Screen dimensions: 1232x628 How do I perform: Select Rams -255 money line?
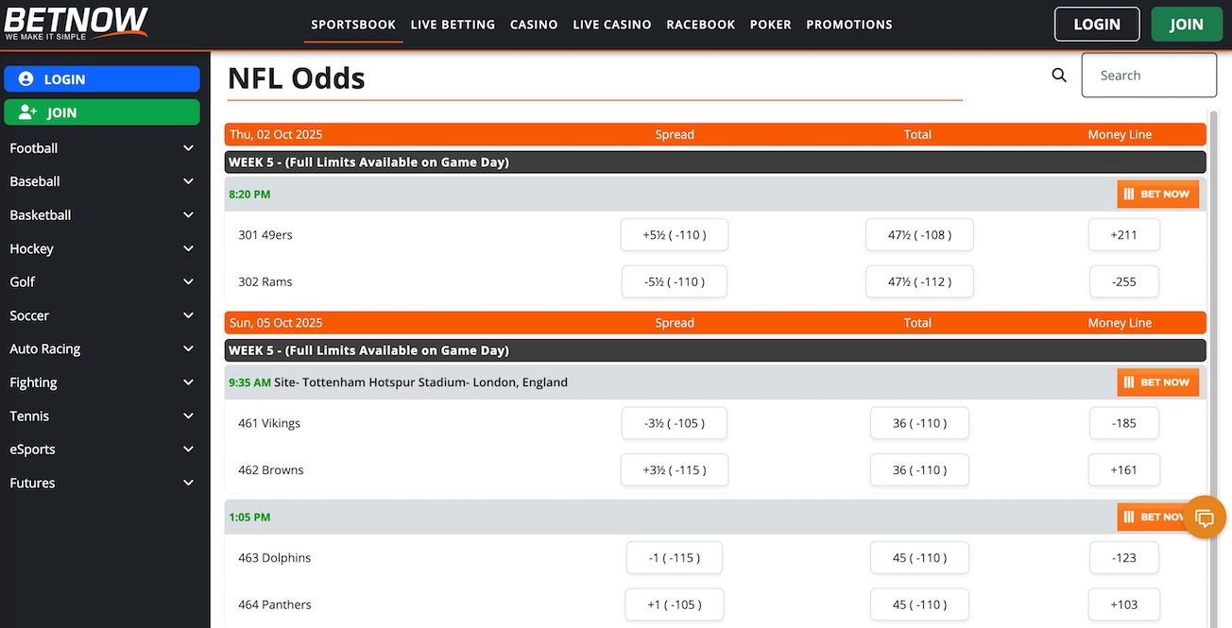(x=1123, y=281)
